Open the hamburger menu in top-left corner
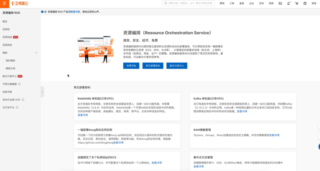The image size is (320, 171). click(x=4, y=4)
